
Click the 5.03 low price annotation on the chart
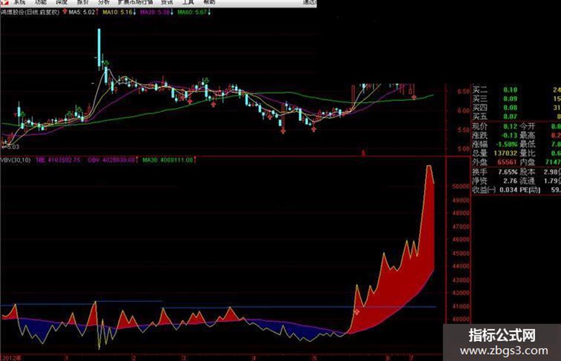click(11, 147)
